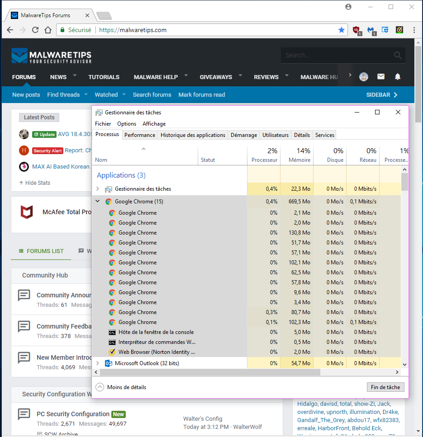The width and height of the screenshot is (423, 437).
Task: Open the uBlock Origin extension icon
Action: click(356, 30)
